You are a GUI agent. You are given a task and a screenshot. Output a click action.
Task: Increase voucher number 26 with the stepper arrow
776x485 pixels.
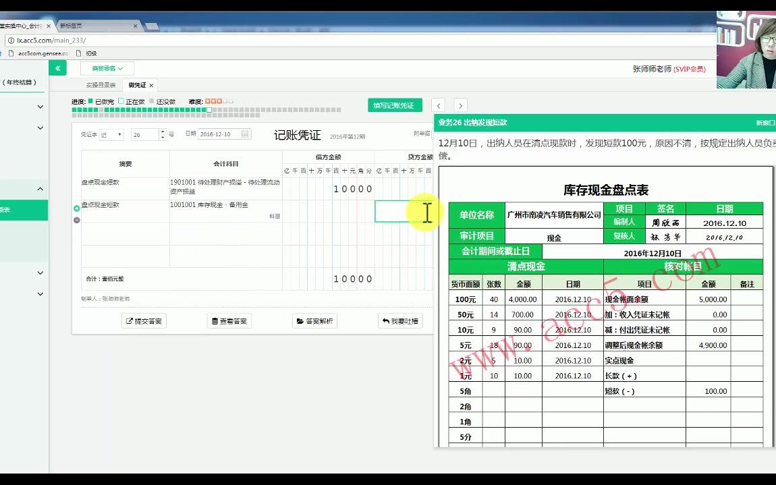point(163,130)
